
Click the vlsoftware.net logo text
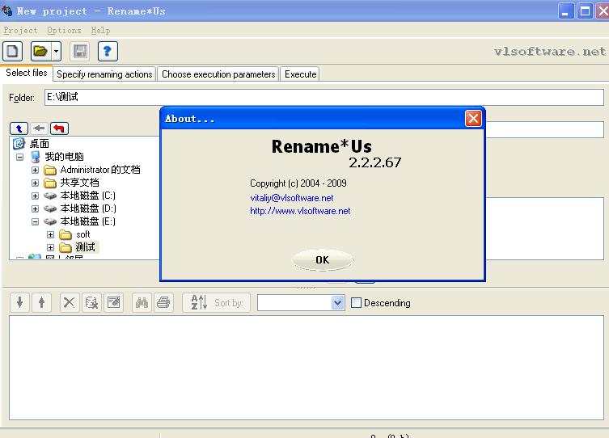(549, 51)
